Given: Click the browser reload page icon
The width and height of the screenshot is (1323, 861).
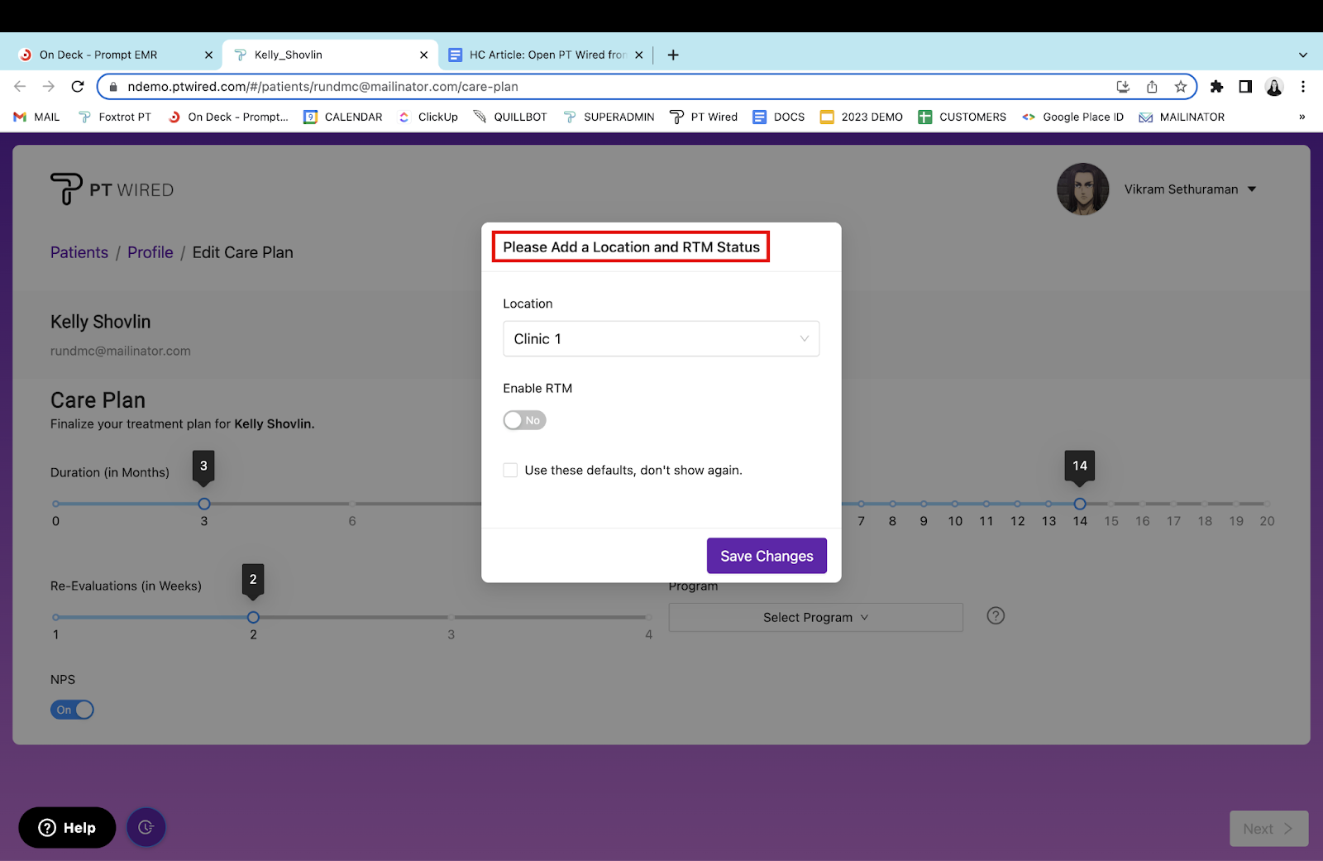Looking at the screenshot, I should [x=78, y=87].
